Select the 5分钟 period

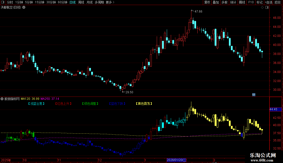[x=29, y=2]
